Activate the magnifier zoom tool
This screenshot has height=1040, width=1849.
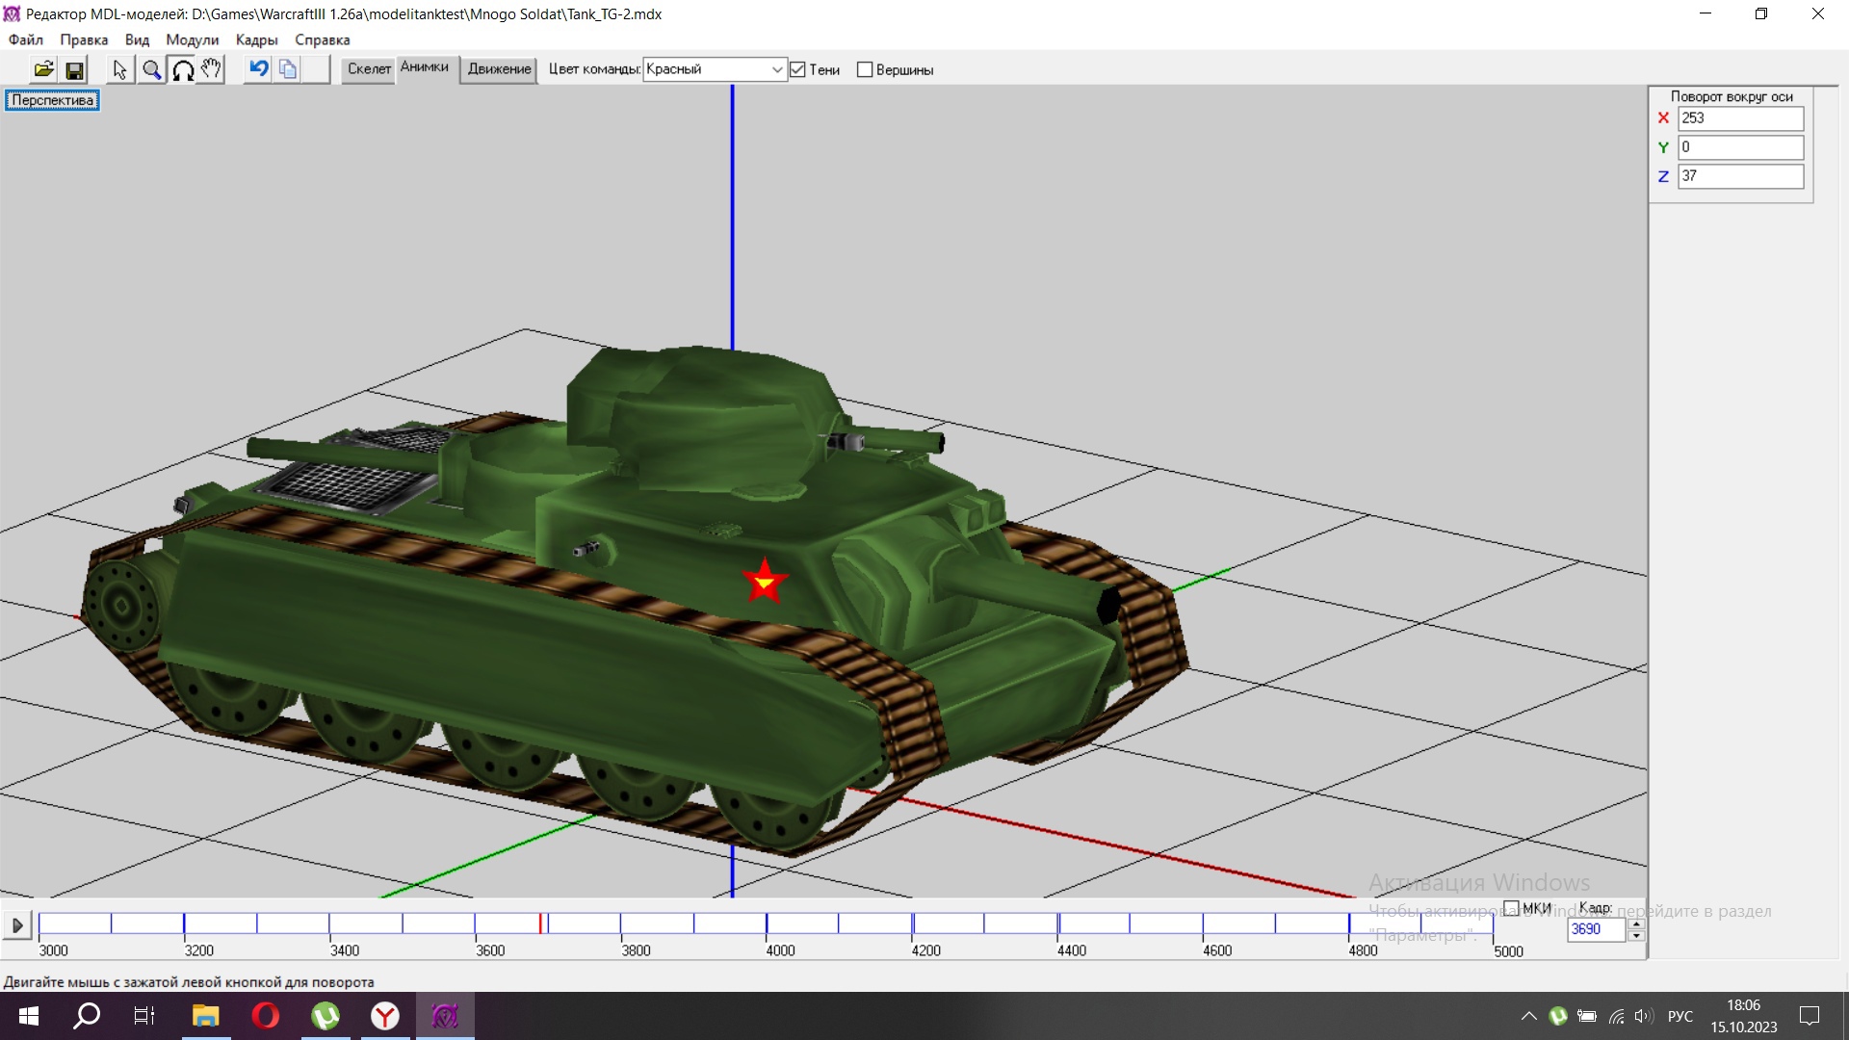point(151,69)
